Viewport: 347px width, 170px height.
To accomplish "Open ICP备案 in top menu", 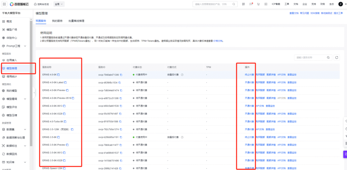I will click(x=276, y=4).
